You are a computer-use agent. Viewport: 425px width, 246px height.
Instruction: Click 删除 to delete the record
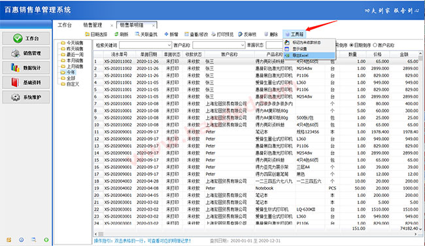click(271, 35)
